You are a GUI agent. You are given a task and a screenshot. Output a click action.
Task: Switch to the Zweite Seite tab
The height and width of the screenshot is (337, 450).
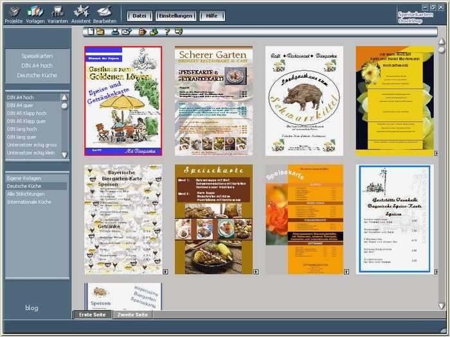click(x=132, y=315)
